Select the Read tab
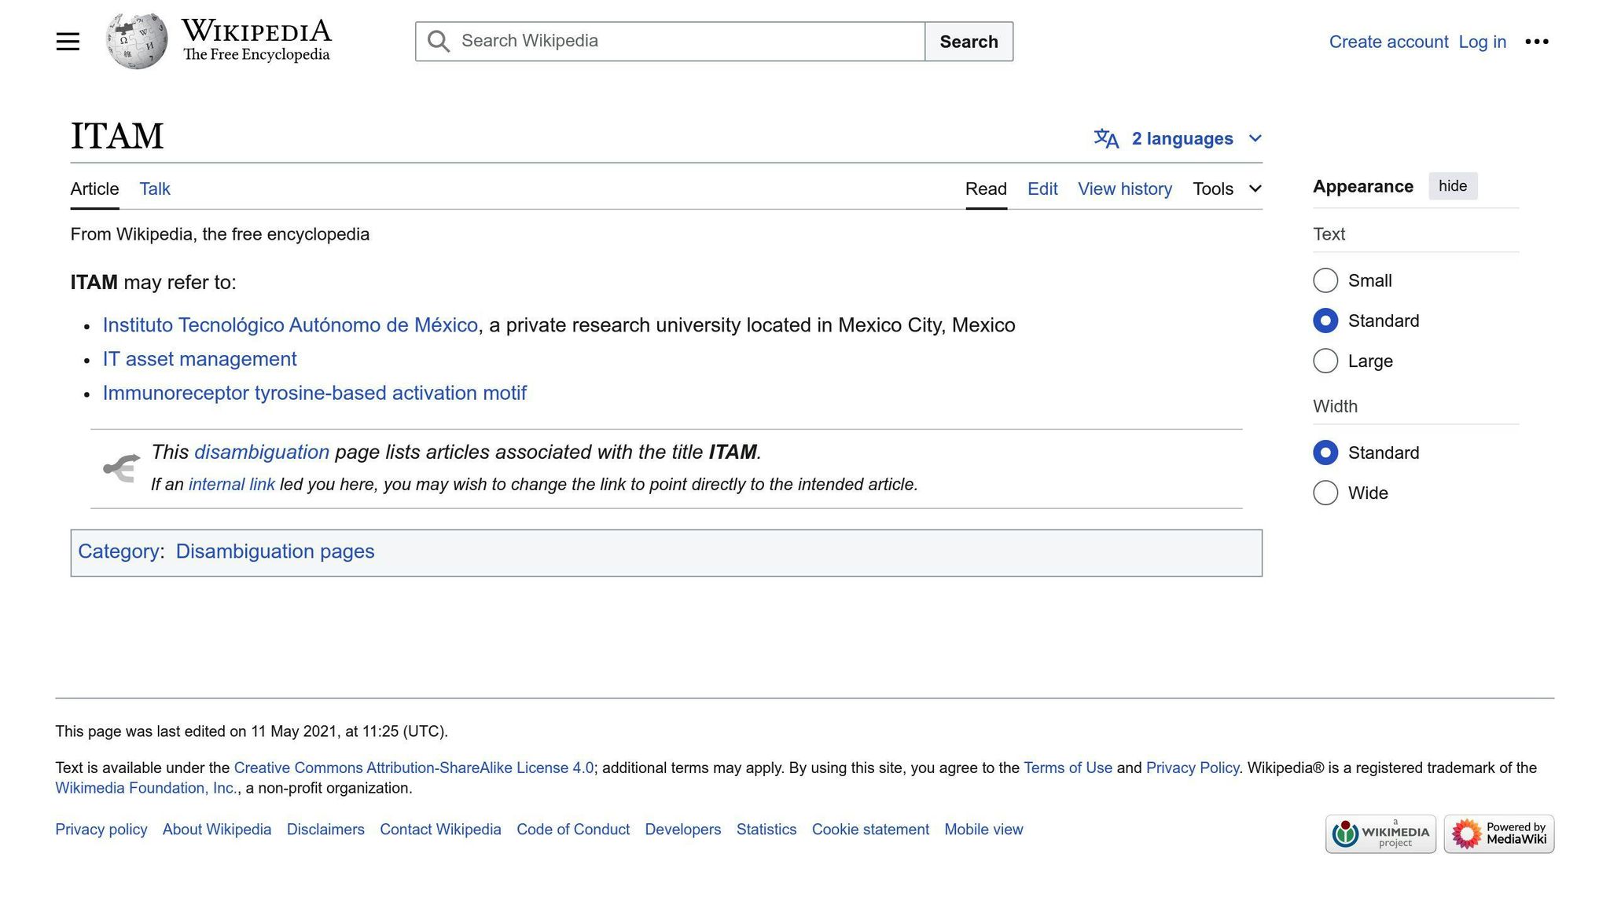The image size is (1610, 905). [986, 189]
